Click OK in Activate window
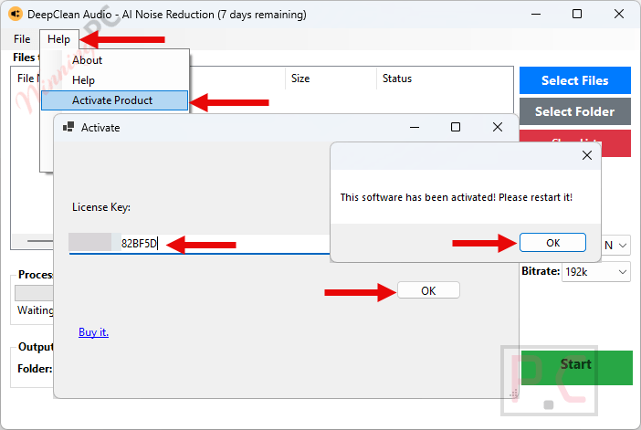 pos(428,290)
